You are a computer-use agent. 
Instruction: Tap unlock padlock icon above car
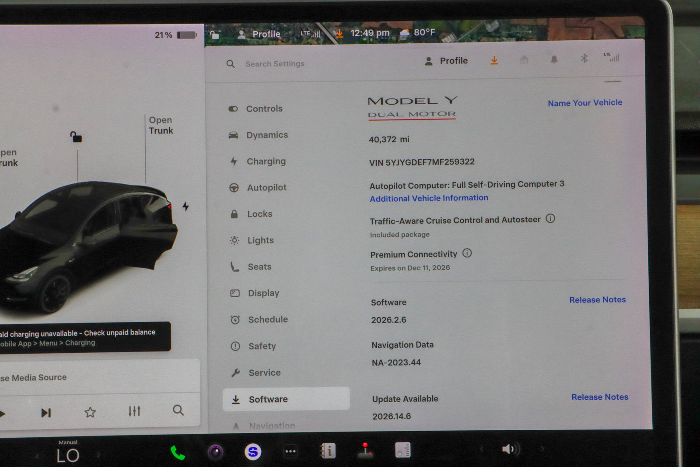(x=76, y=137)
